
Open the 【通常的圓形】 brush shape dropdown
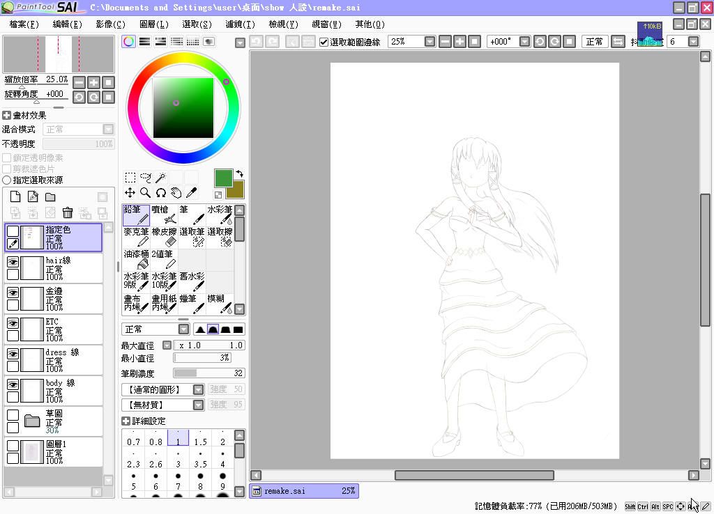(x=198, y=390)
